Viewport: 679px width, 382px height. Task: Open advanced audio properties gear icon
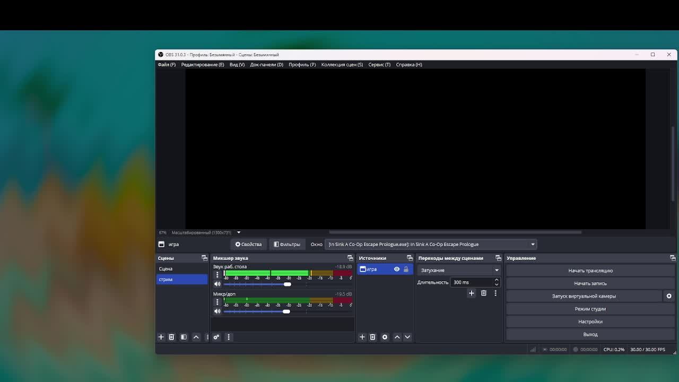216,337
